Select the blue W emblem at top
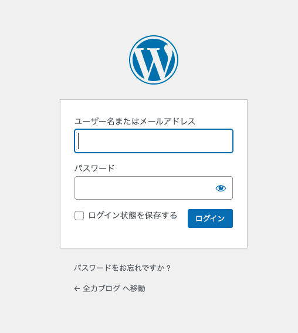Screen dimensions: 298x333 click(154, 60)
